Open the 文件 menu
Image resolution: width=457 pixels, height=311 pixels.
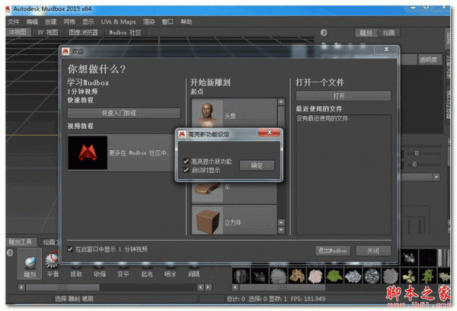pos(14,22)
